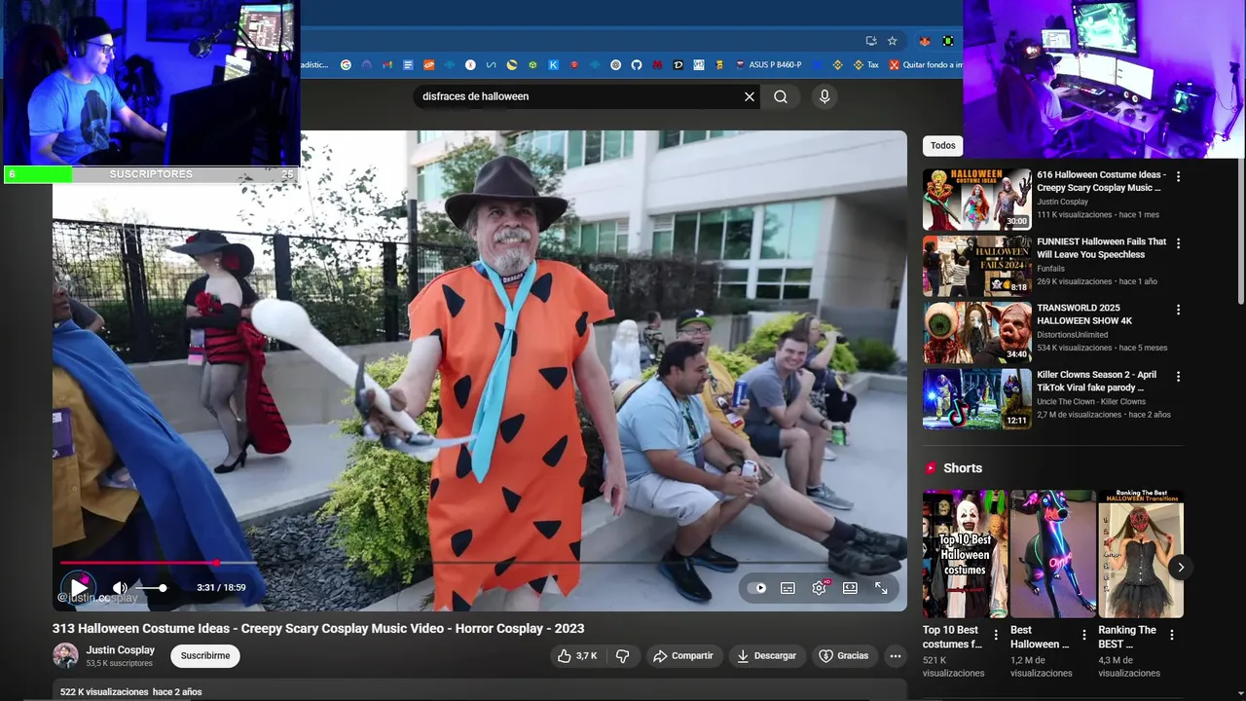Enter fullscreen with the expand arrows icon
The height and width of the screenshot is (701, 1246).
881,588
